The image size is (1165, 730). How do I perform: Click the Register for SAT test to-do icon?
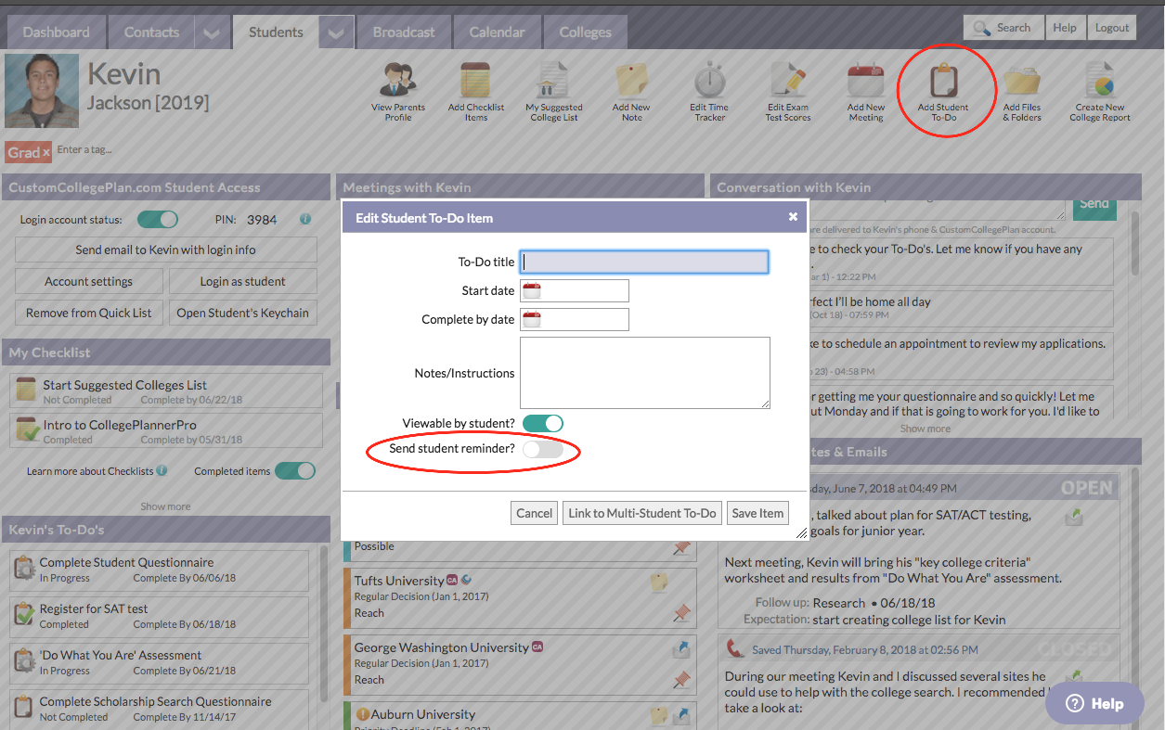tap(24, 615)
